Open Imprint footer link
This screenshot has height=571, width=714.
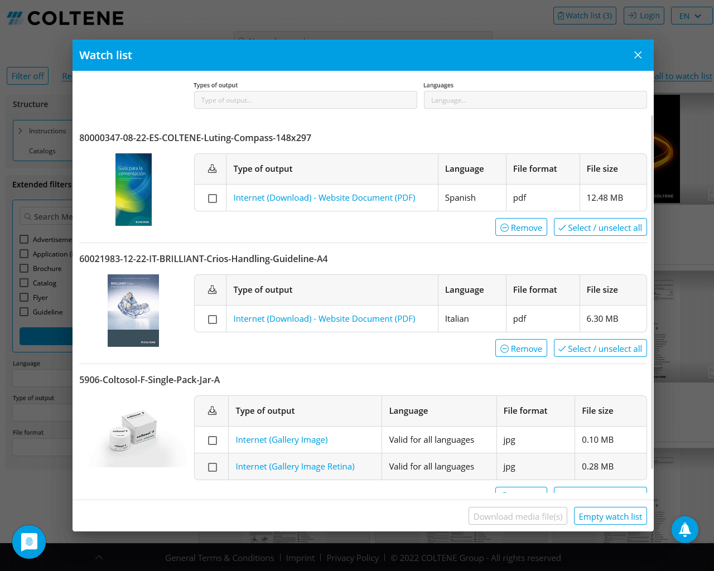click(300, 558)
